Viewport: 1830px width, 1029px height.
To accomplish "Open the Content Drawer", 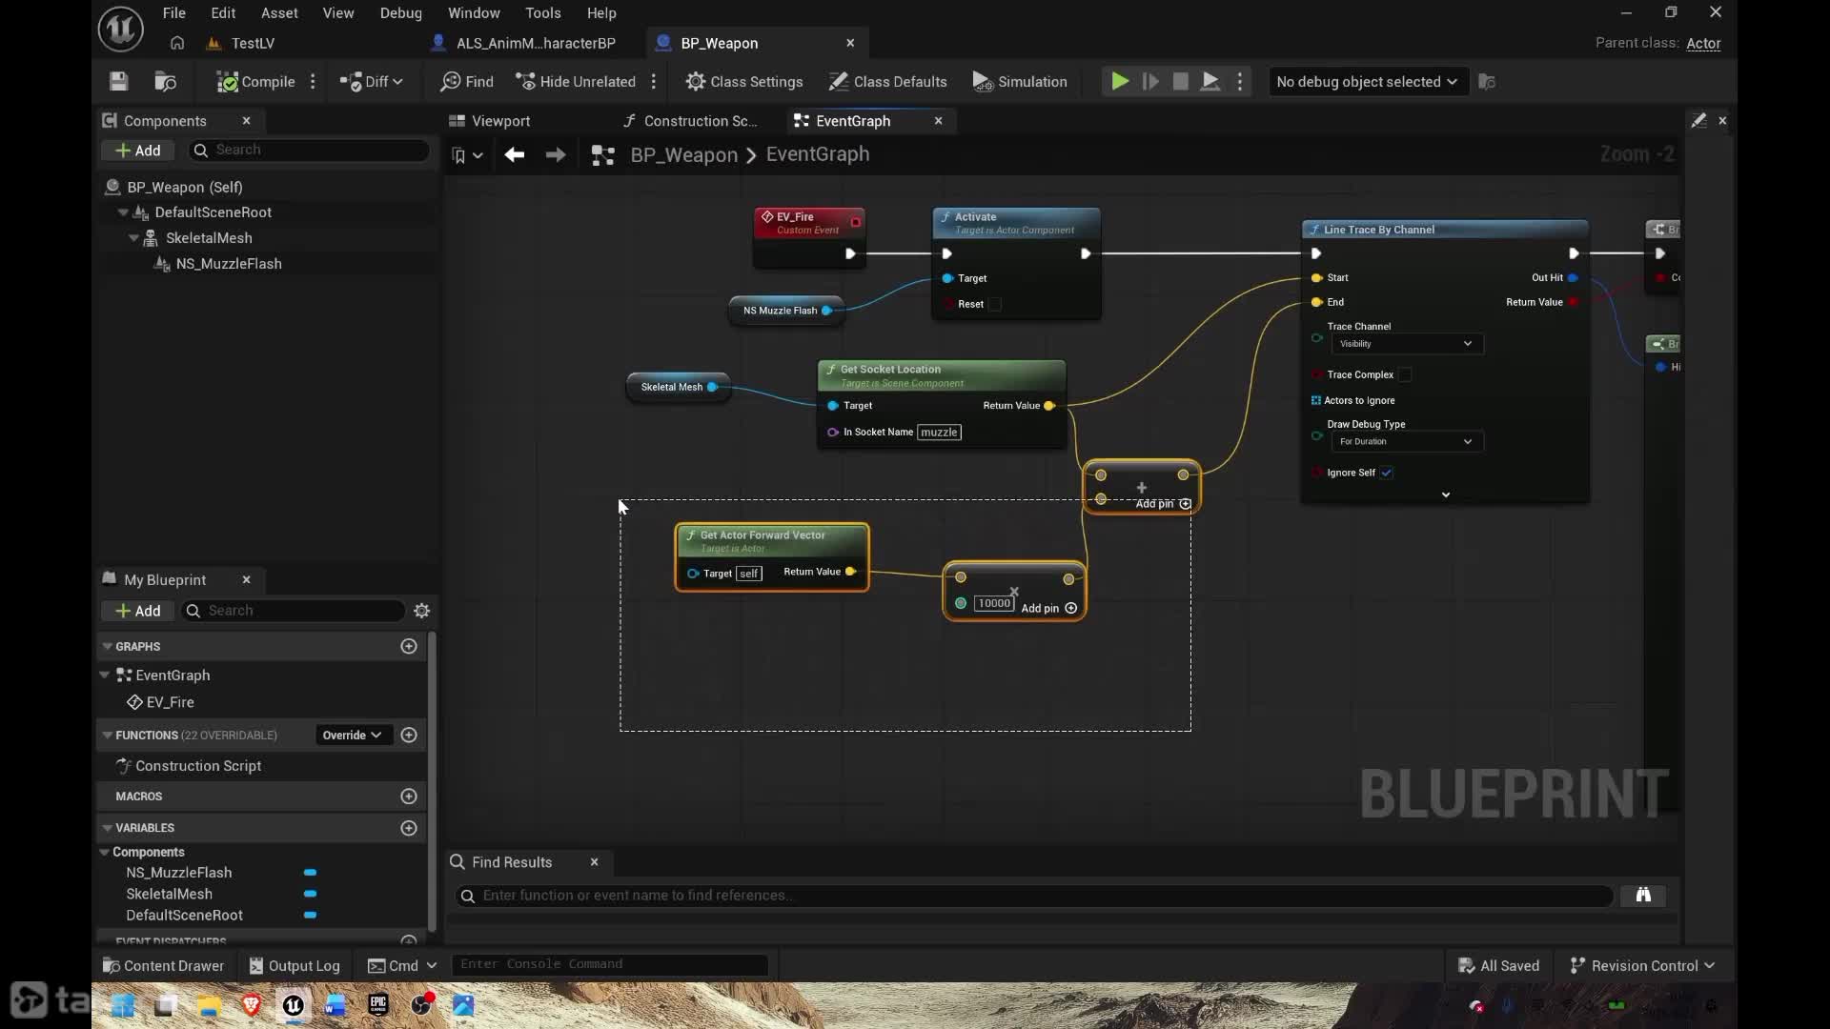I will tap(164, 965).
